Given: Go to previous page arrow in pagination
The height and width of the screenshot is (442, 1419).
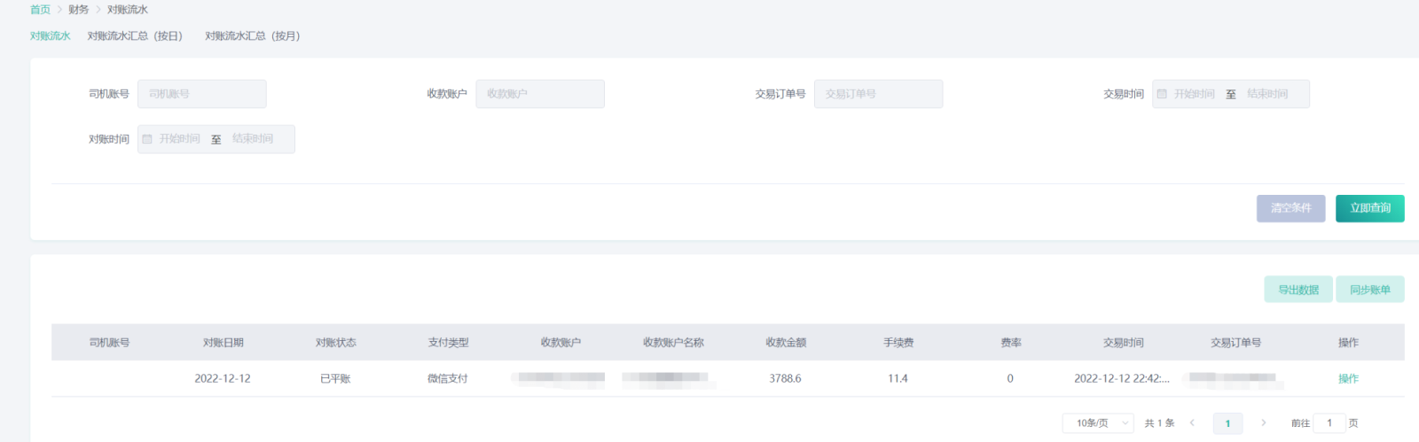Looking at the screenshot, I should pos(1192,423).
